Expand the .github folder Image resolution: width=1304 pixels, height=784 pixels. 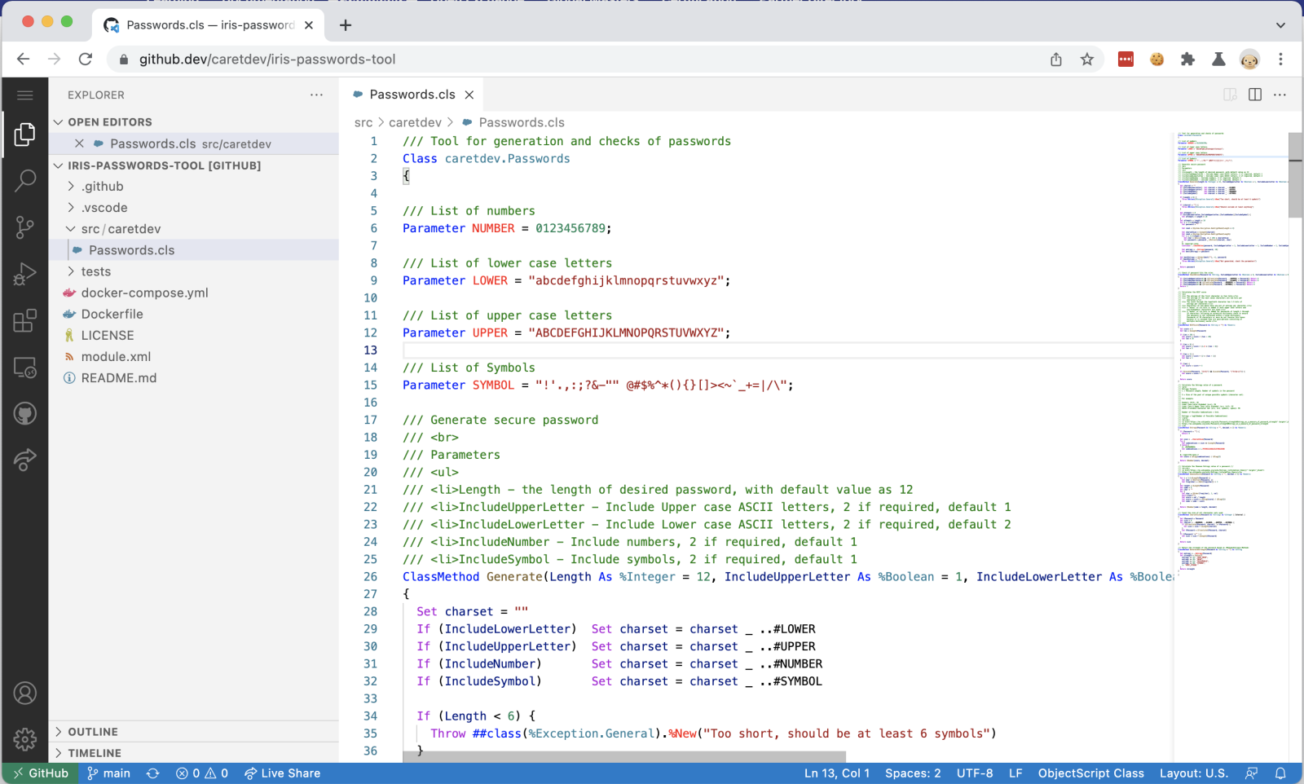point(102,187)
